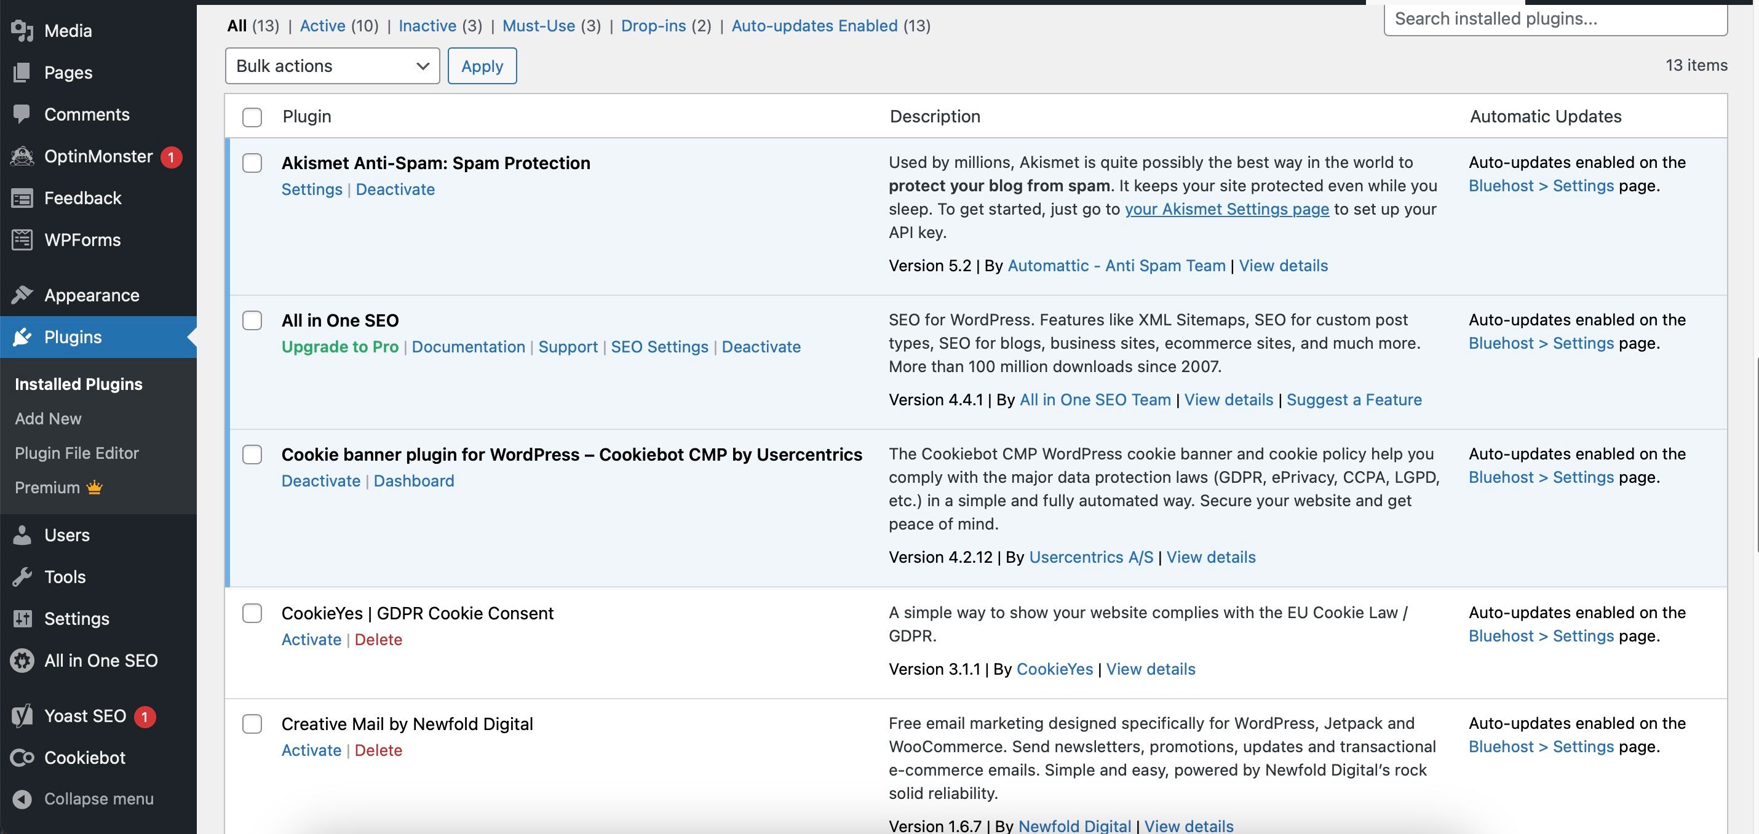Viewport: 1759px width, 834px height.
Task: Filter by Active plugins
Action: tap(322, 26)
